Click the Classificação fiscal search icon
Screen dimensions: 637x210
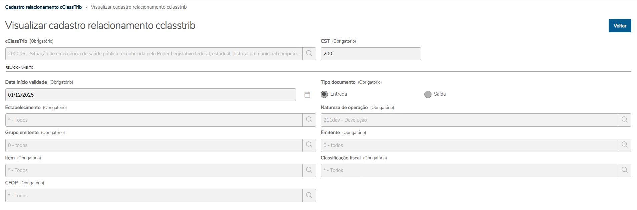pyautogui.click(x=624, y=170)
